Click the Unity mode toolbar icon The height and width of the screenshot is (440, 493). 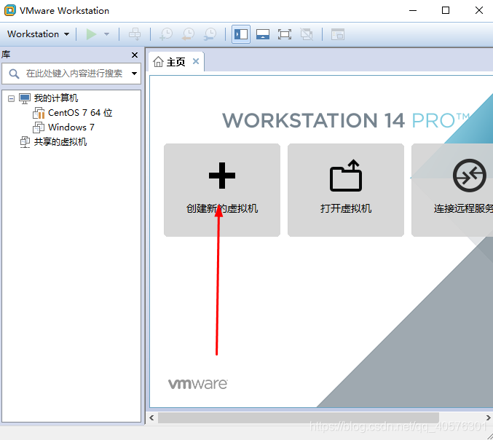307,34
